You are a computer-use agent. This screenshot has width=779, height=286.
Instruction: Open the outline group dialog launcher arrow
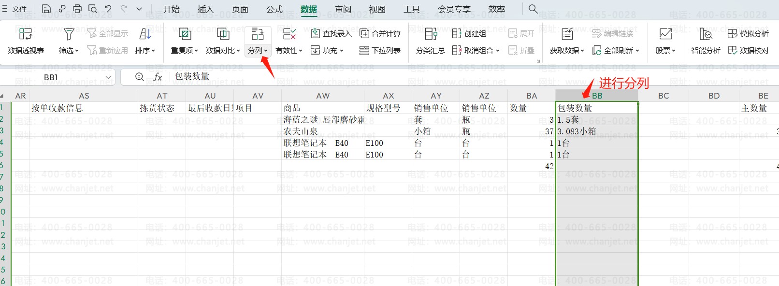(x=538, y=61)
